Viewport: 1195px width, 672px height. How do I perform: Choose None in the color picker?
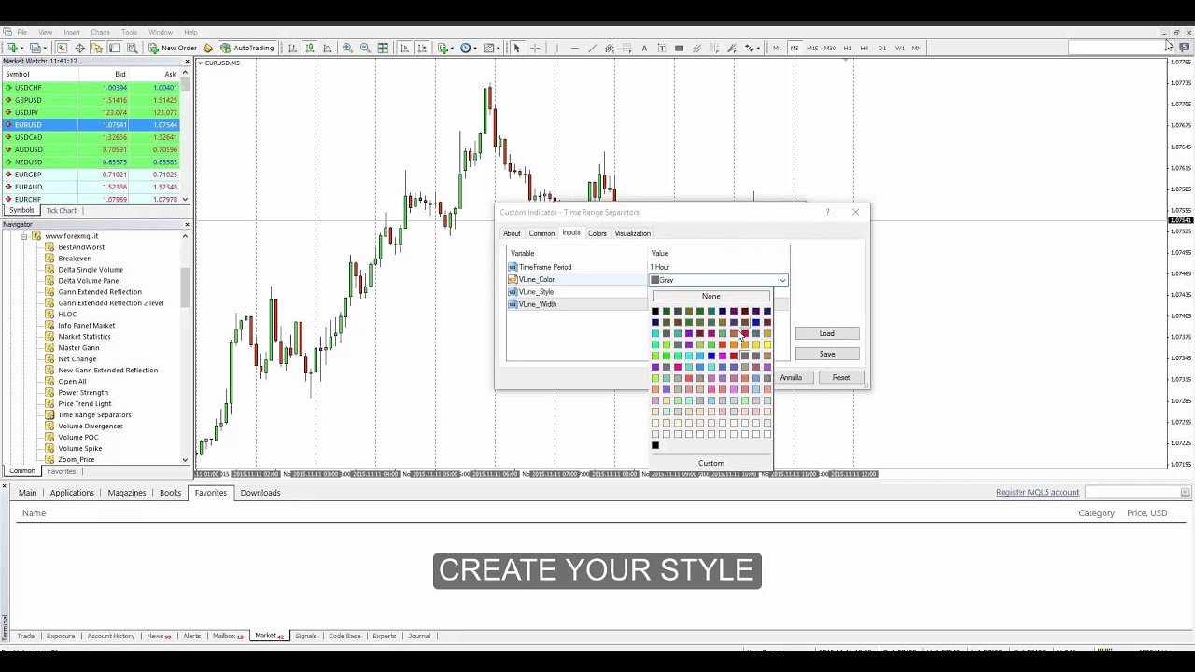pyautogui.click(x=710, y=296)
